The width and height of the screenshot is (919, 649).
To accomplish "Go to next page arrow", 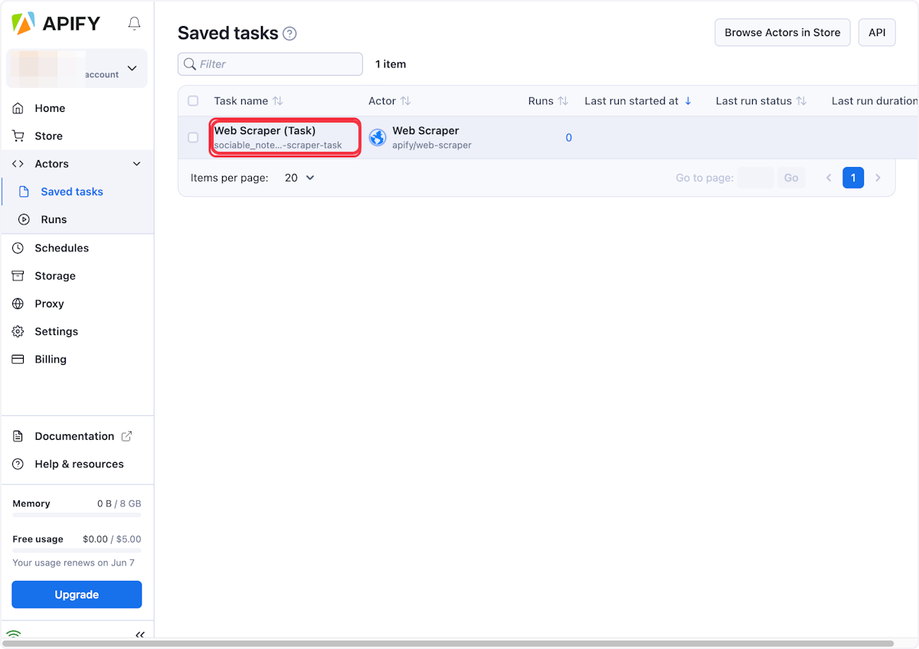I will tap(878, 178).
